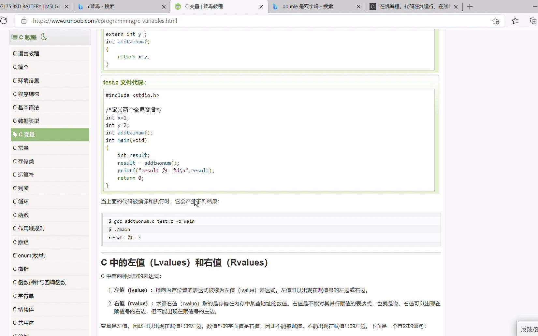
Task: Toggle night mode moon icon
Action: [x=44, y=37]
